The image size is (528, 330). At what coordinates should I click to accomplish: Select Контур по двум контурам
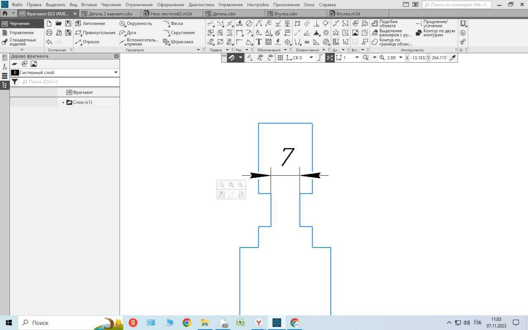pos(435,33)
